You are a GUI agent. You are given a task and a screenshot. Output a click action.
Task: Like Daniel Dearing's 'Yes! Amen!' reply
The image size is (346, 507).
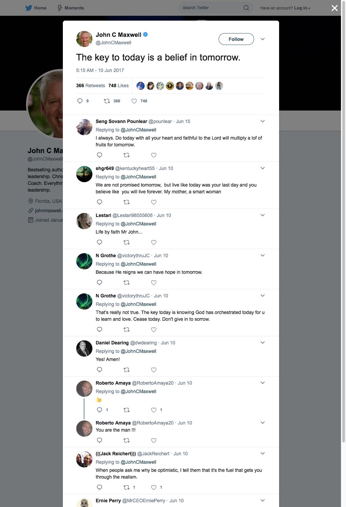point(154,370)
